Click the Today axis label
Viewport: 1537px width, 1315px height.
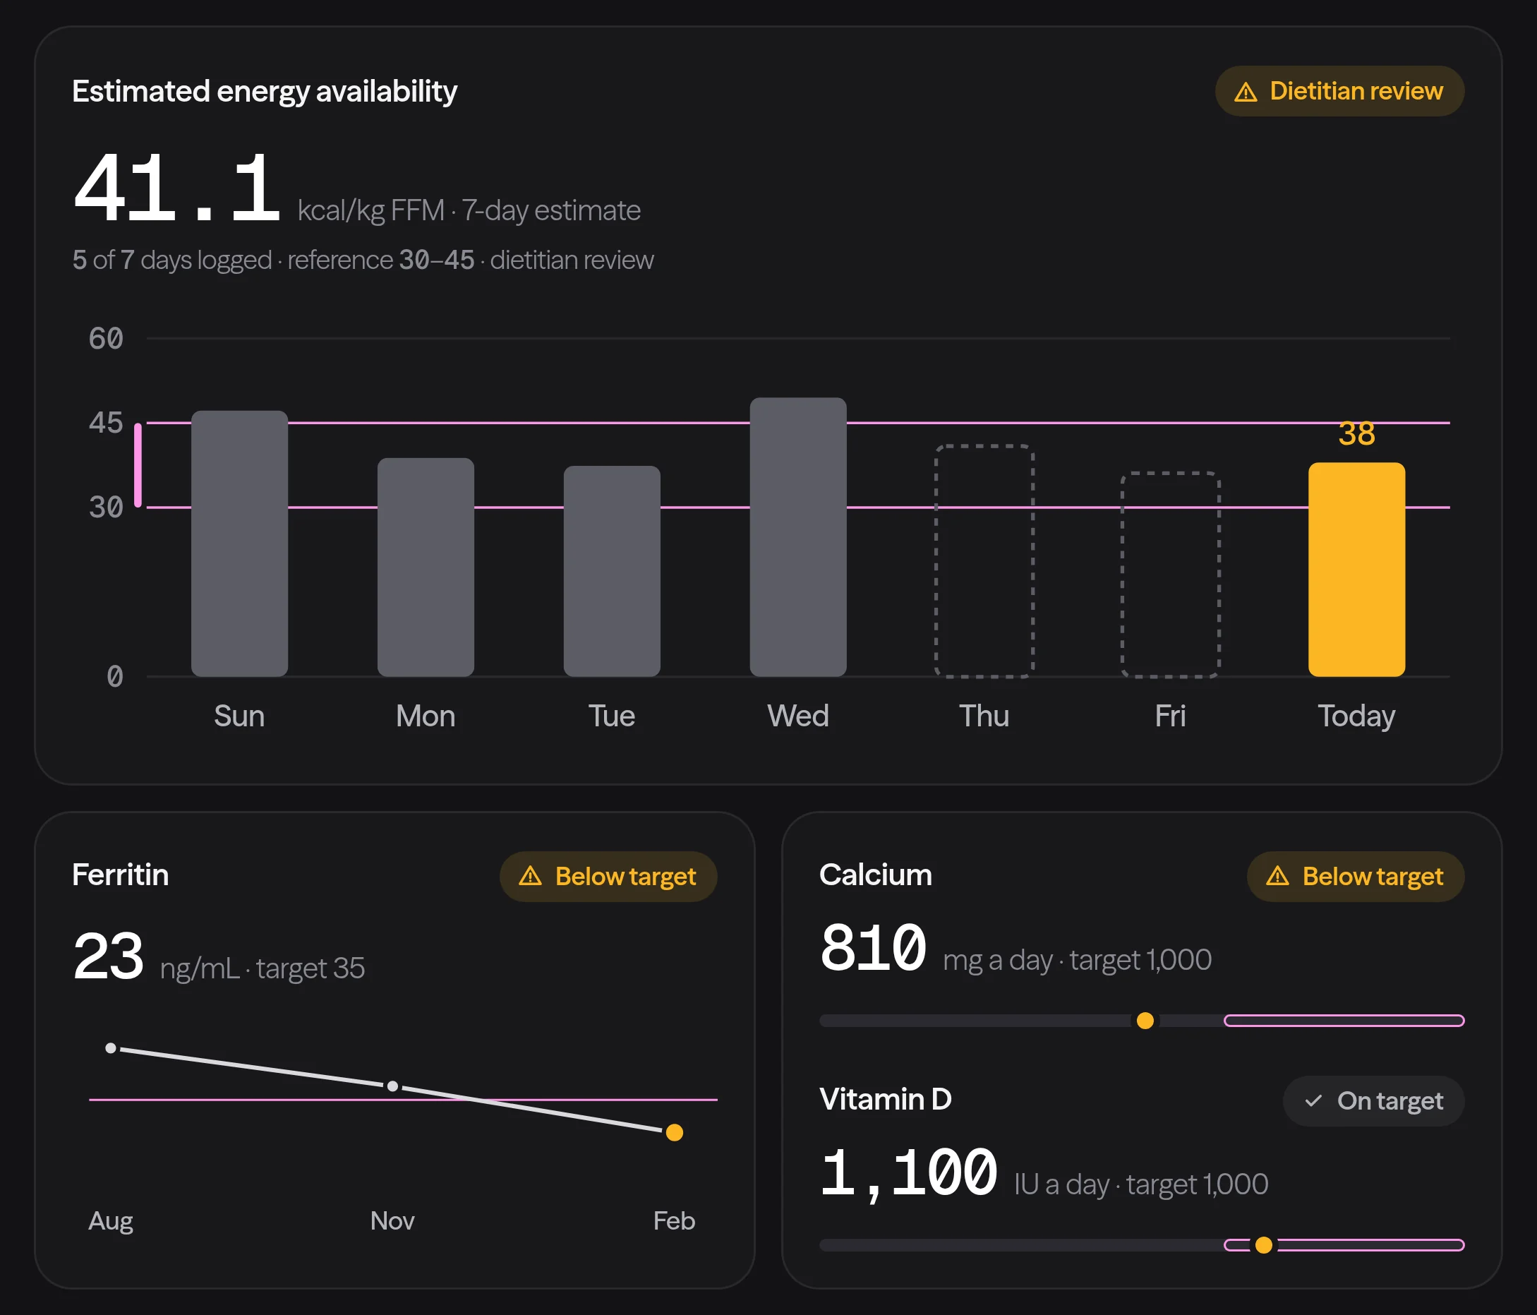tap(1357, 716)
